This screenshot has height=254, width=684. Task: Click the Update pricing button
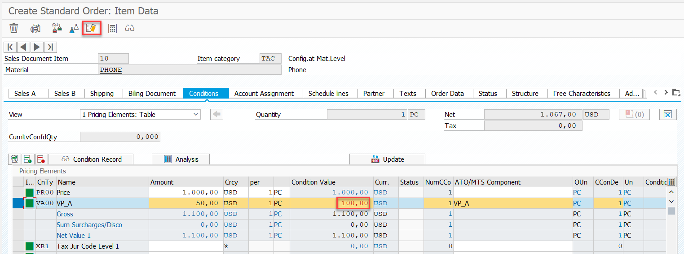[x=387, y=159]
